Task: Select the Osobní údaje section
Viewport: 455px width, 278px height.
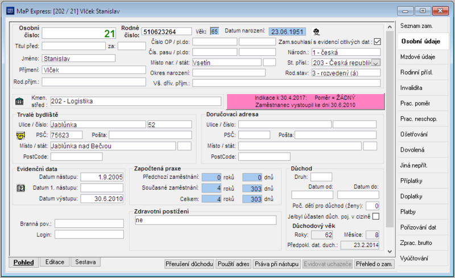Action: (422, 41)
